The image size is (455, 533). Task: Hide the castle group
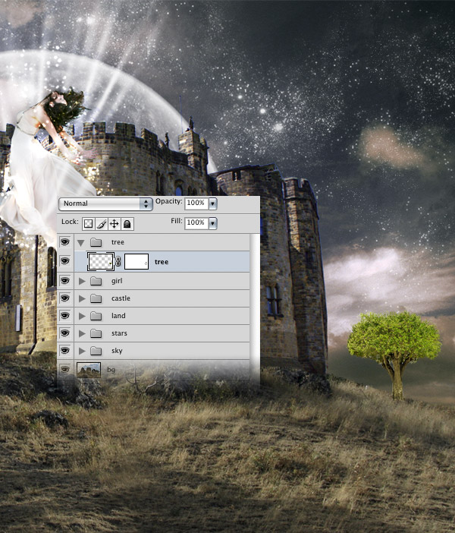(65, 298)
